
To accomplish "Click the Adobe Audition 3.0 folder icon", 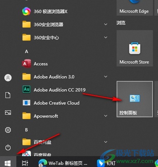I will (x=27, y=77).
